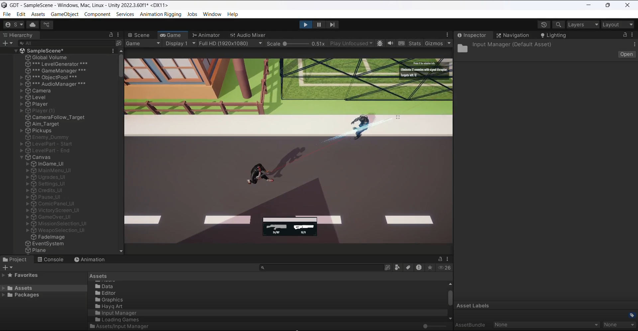Pause the game with the Pause button
The width and height of the screenshot is (638, 331).
click(x=319, y=25)
